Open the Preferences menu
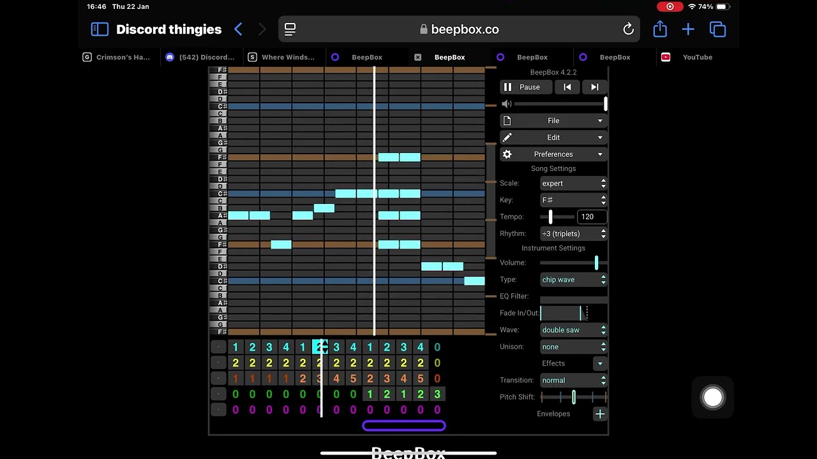Viewport: 817px width, 459px height. tap(553, 154)
